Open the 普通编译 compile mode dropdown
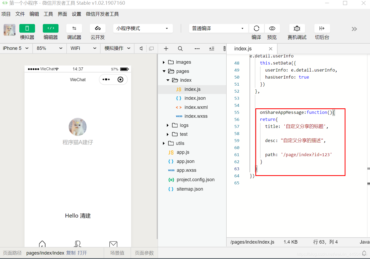This screenshot has height=259, width=370. click(x=219, y=28)
